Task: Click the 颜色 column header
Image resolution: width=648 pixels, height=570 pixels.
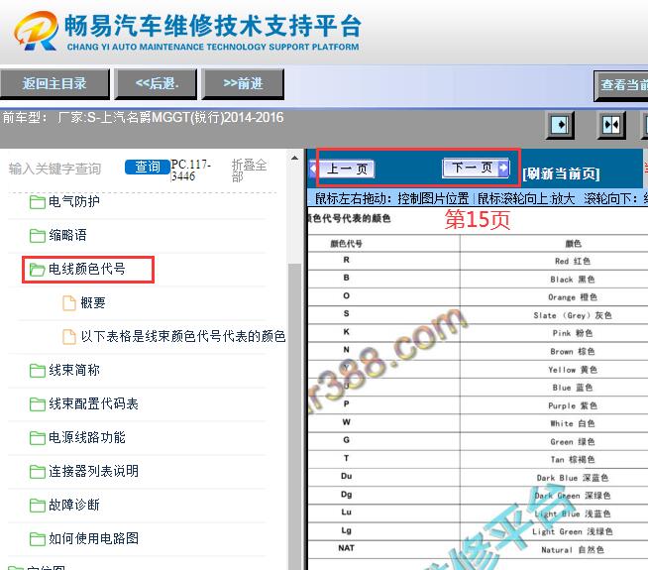Action: pos(574,244)
